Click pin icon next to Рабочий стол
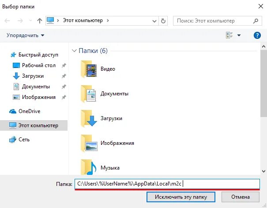This screenshot has width=267, height=208. pos(64,65)
